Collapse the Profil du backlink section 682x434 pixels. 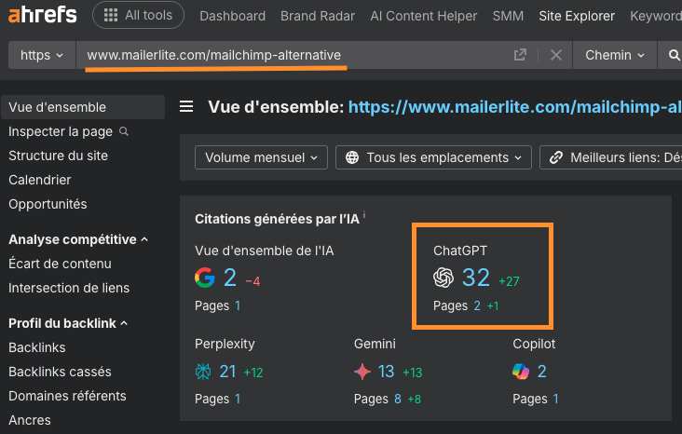[68, 323]
